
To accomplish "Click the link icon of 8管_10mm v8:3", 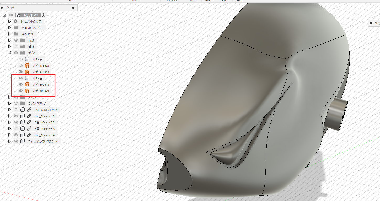I will point(29,128).
